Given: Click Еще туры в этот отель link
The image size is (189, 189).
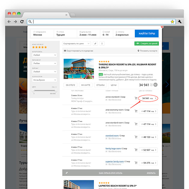Looking at the screenshot, I should [x=110, y=173].
